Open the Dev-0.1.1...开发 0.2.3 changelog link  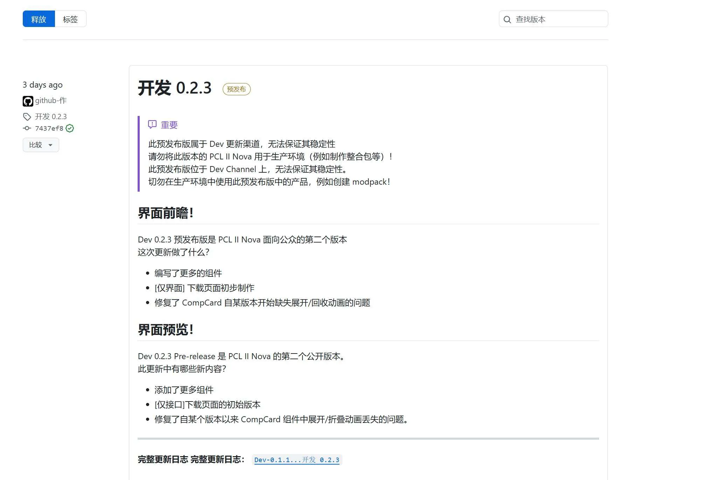[297, 460]
